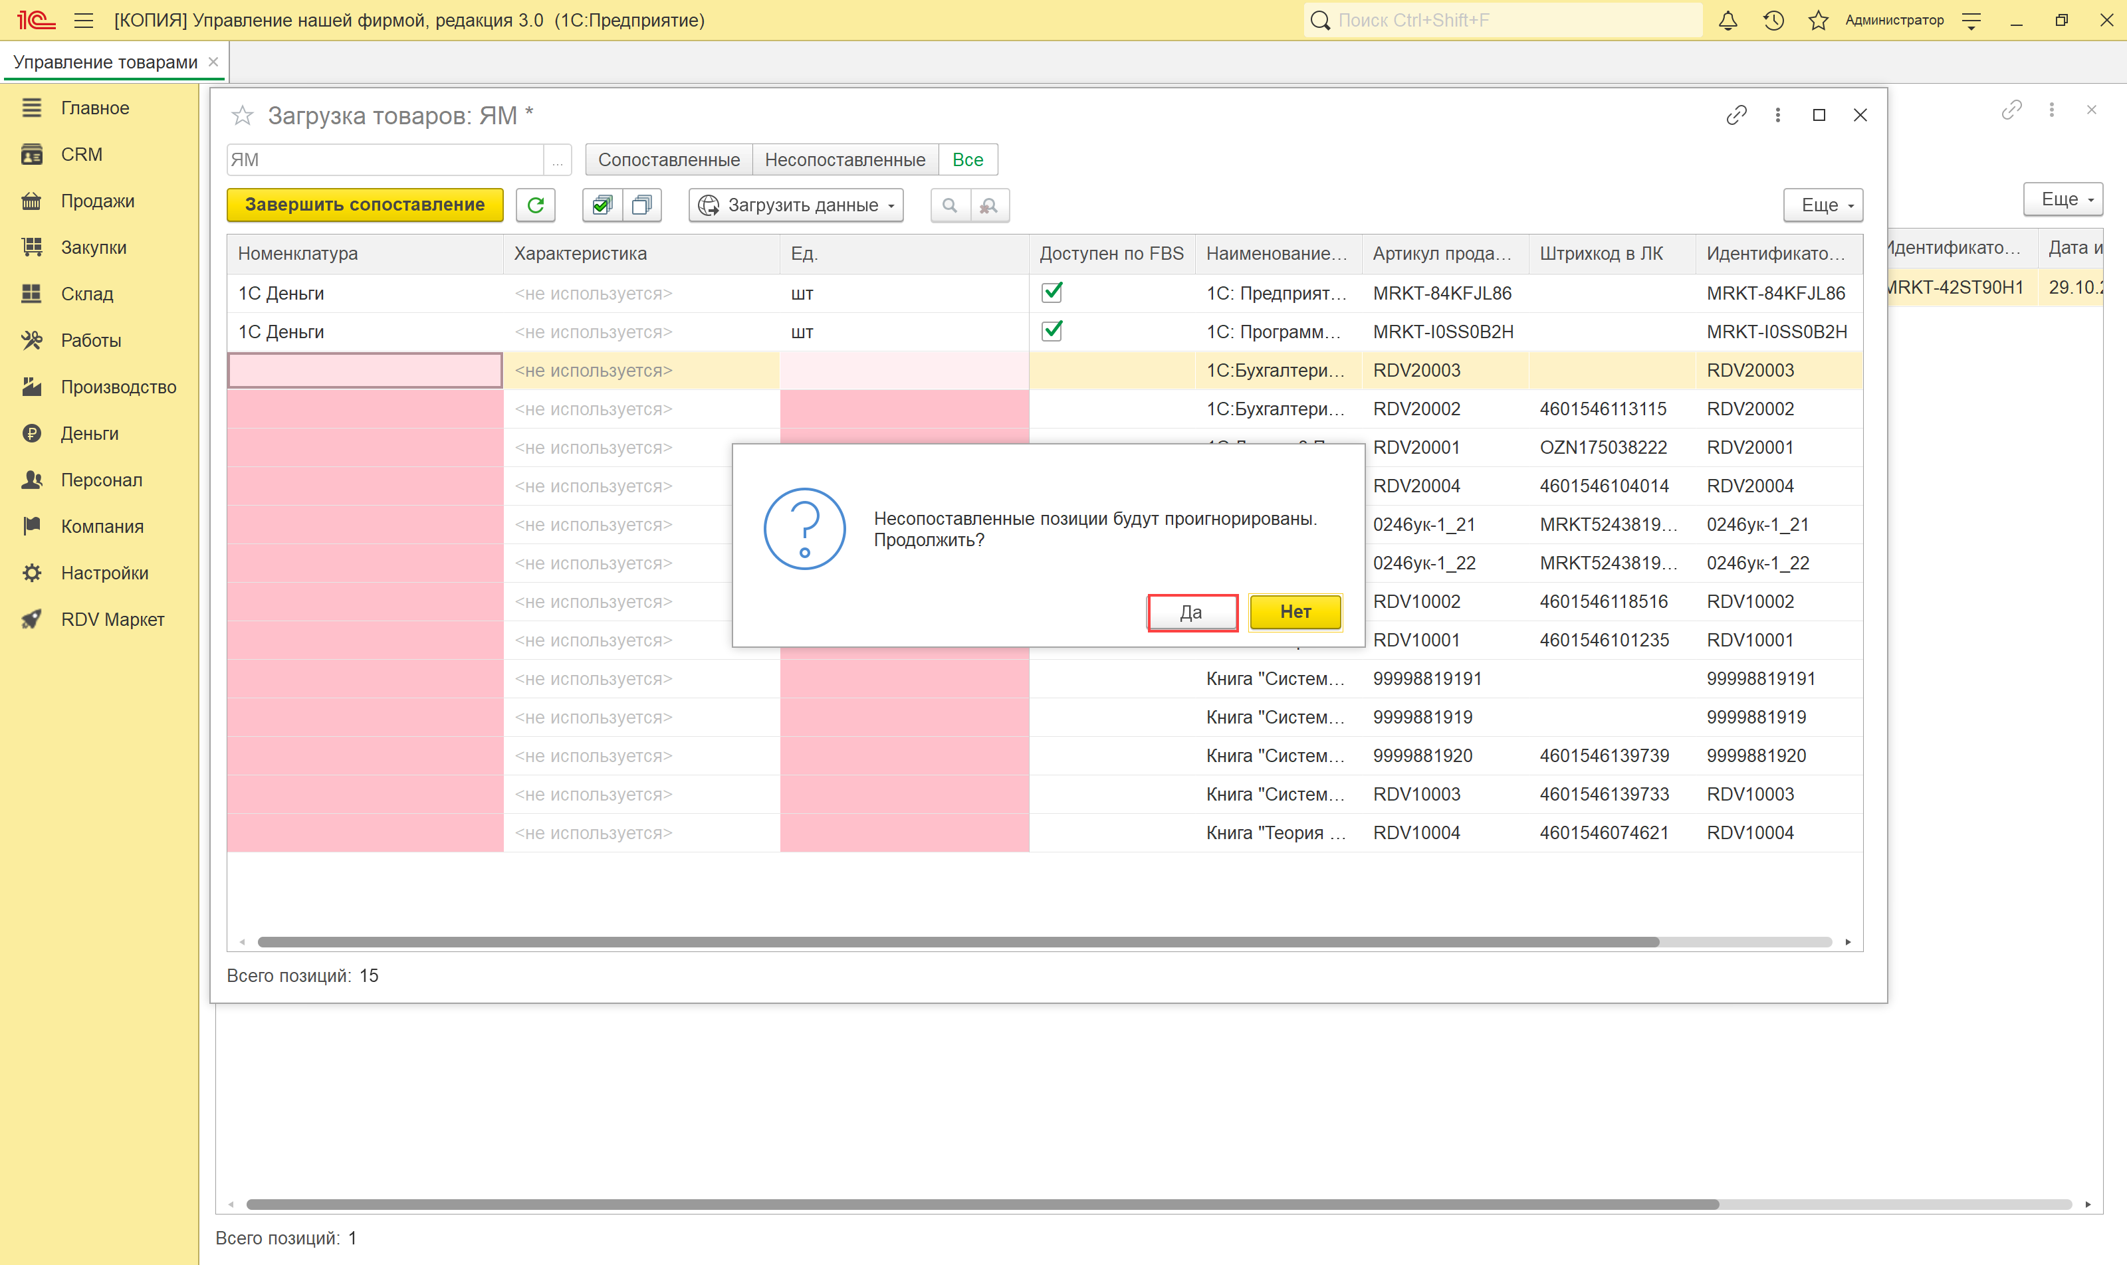Open the Еще menu in the dialog
This screenshot has height=1265, width=2127.
(x=1822, y=205)
